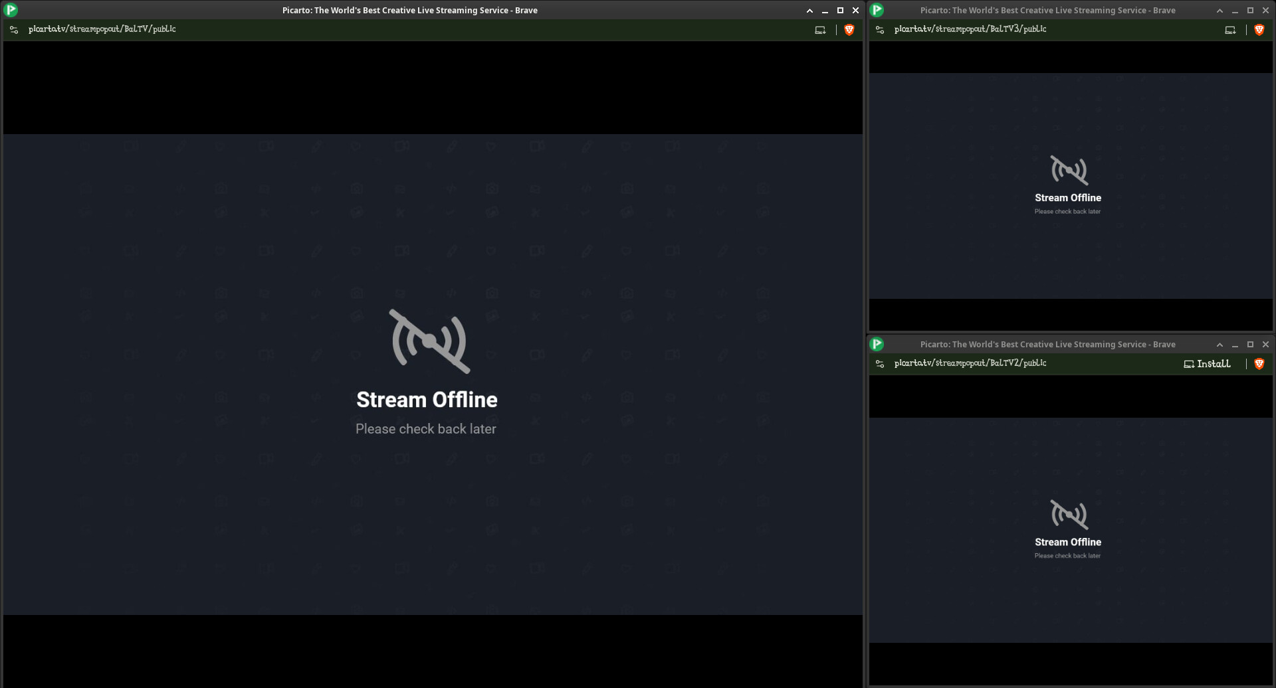
Task: Click 'Please check back later' in BalTV window
Action: click(x=426, y=429)
